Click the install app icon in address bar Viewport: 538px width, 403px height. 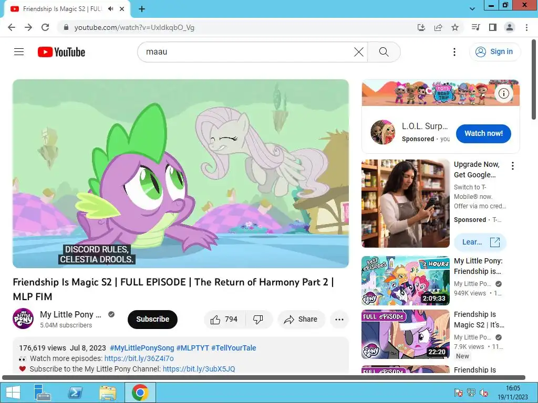coord(421,27)
